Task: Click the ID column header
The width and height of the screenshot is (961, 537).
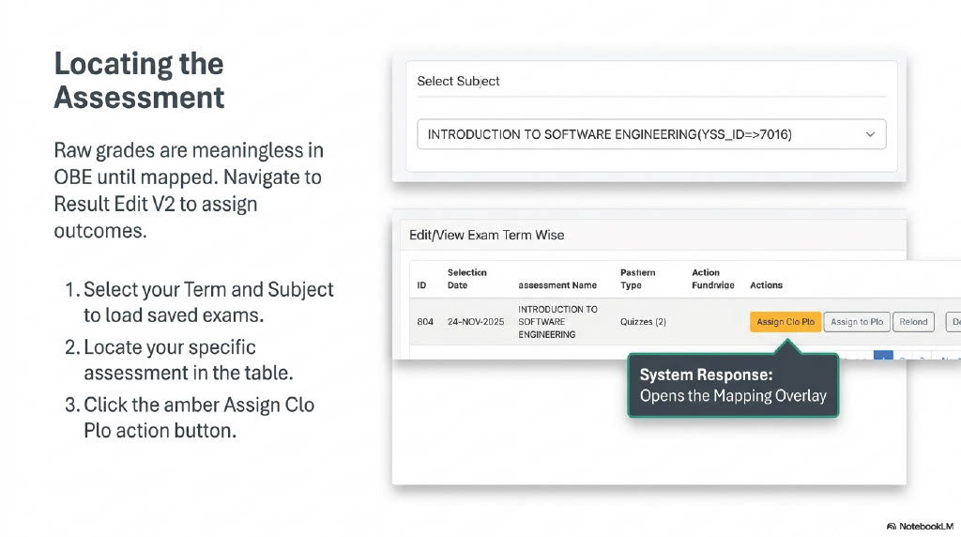Action: click(421, 285)
